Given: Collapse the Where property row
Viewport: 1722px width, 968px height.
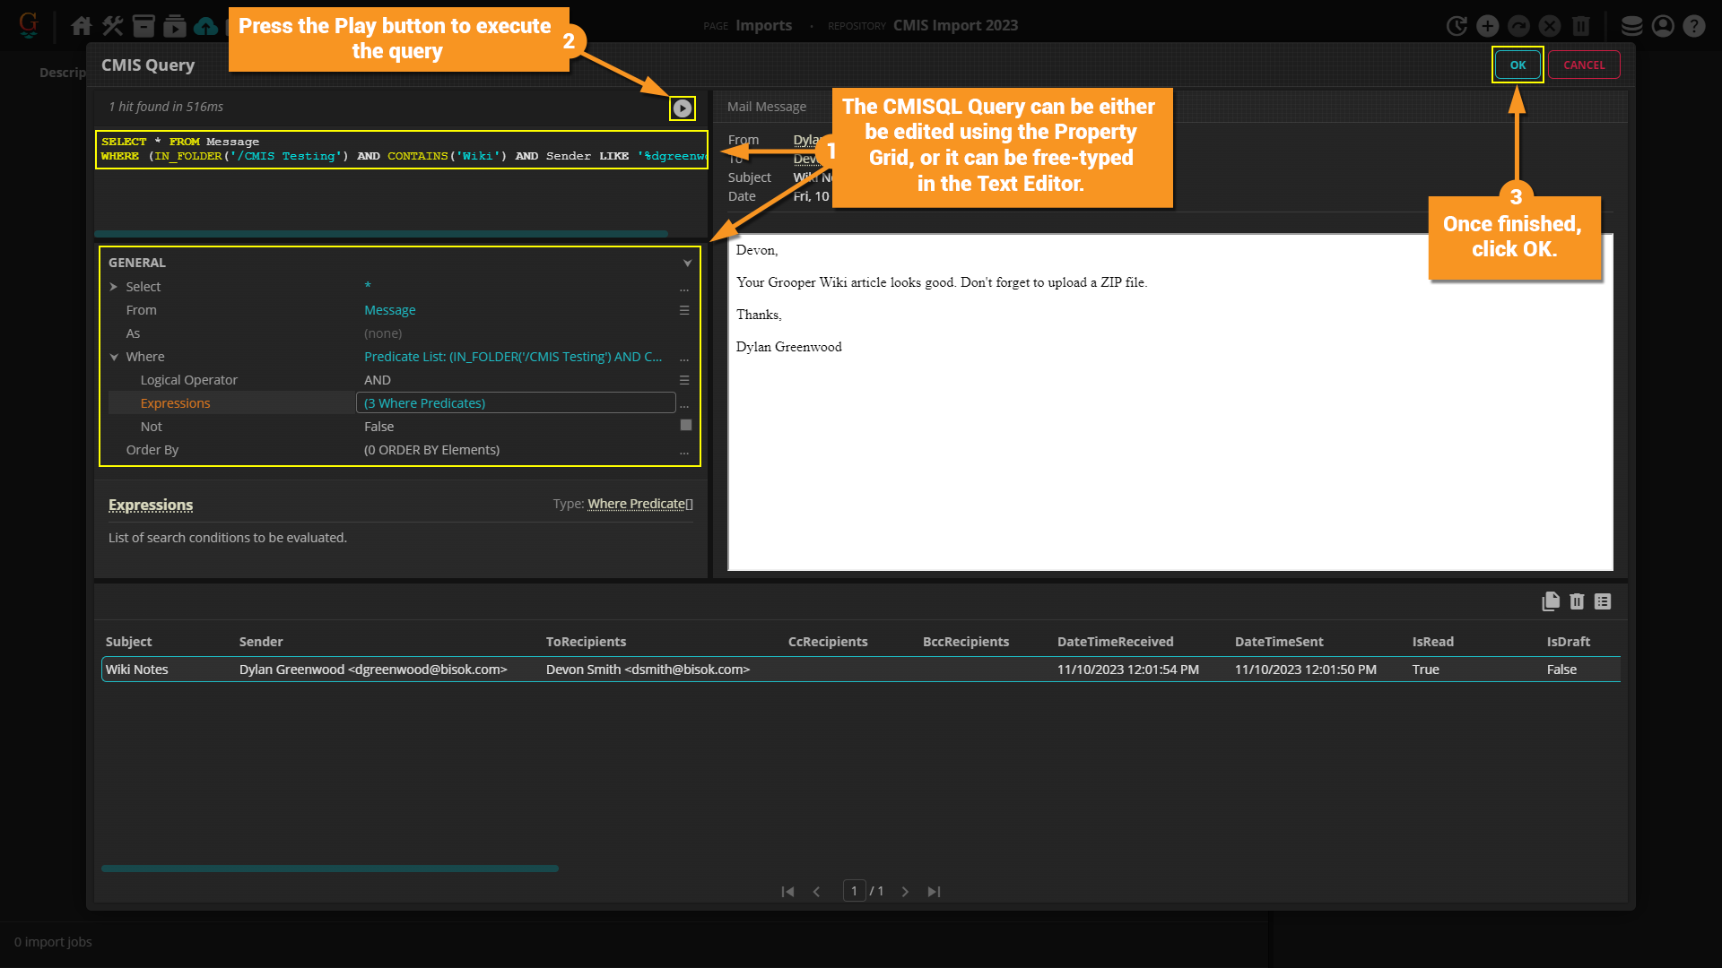Looking at the screenshot, I should (x=114, y=357).
